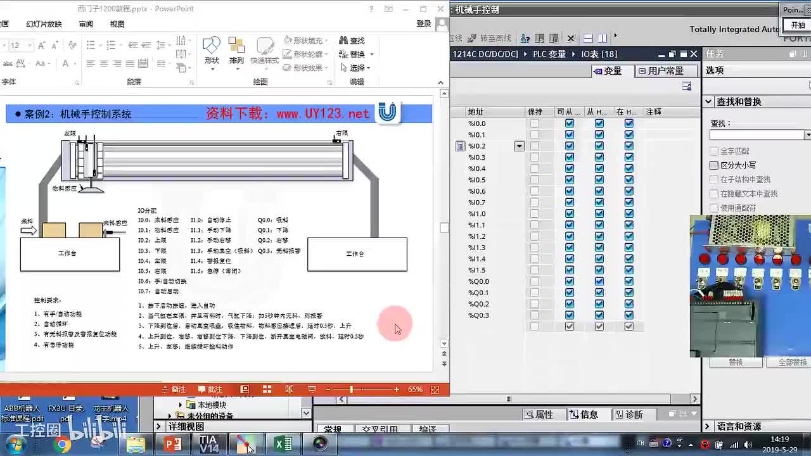Toggle accessible from HMI checkbox for %I1.2
Image resolution: width=811 pixels, height=456 pixels.
click(569, 236)
